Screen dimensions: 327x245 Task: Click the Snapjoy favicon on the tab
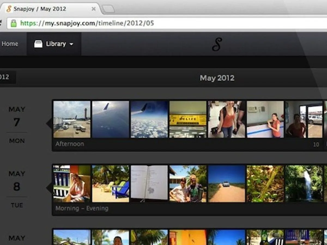coord(9,9)
